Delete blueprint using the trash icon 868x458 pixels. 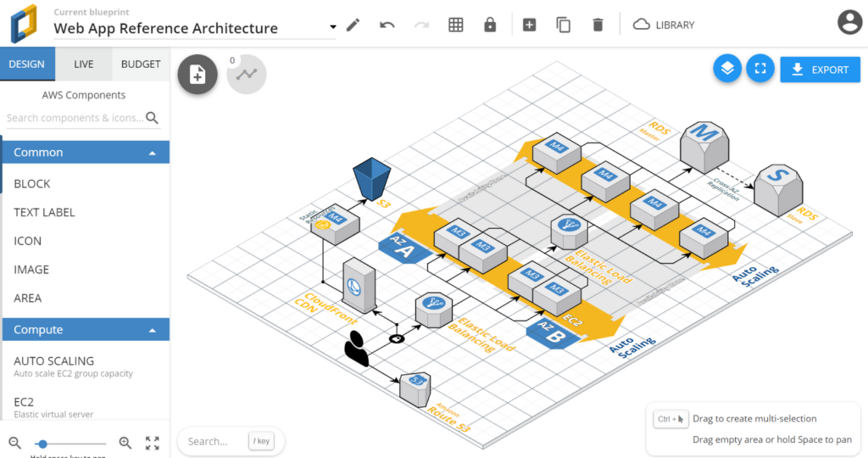tap(598, 25)
